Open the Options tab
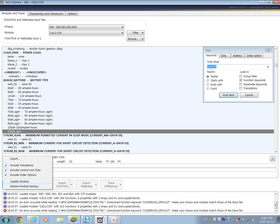 click(72, 13)
